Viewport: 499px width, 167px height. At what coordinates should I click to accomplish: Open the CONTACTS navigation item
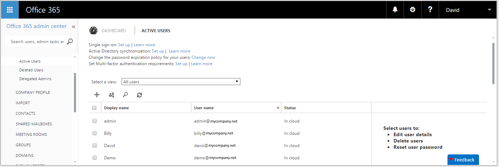click(x=26, y=113)
